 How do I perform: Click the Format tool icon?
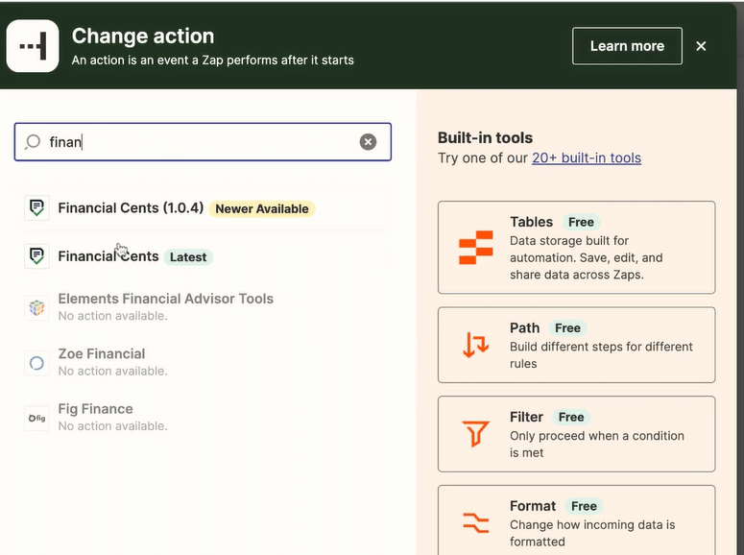tap(475, 522)
